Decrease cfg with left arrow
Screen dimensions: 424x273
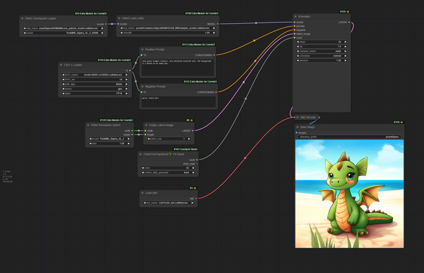(298, 47)
